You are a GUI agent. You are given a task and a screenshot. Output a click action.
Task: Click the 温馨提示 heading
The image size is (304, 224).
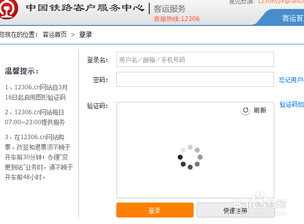22,71
